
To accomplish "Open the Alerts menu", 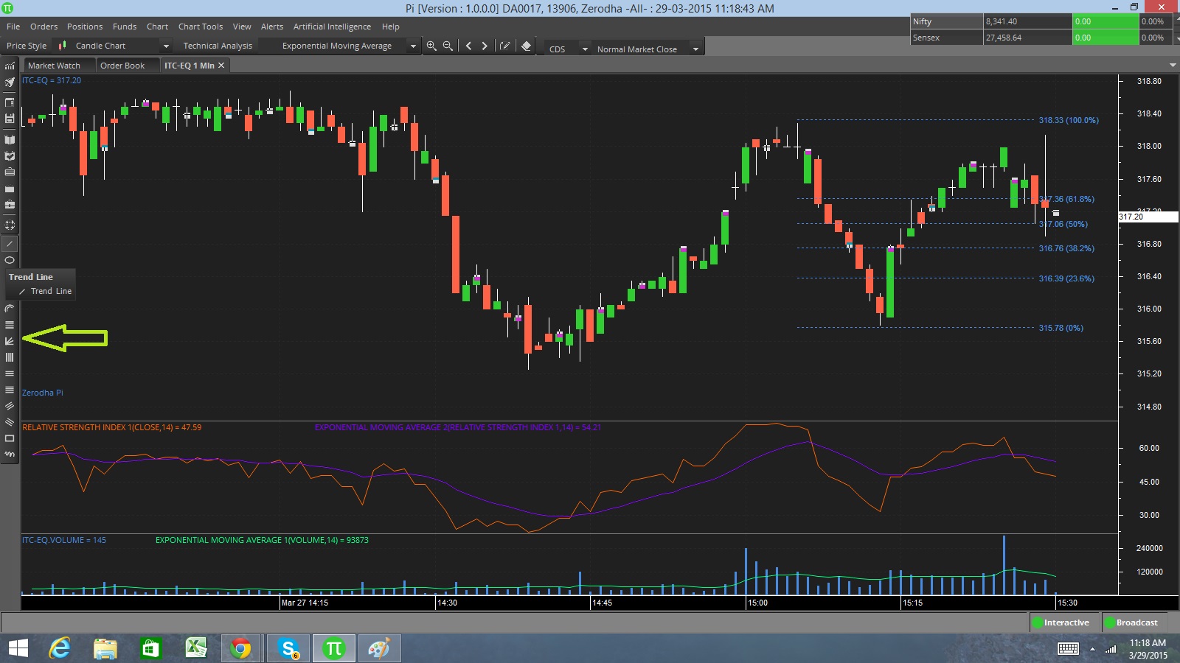I will pos(272,27).
